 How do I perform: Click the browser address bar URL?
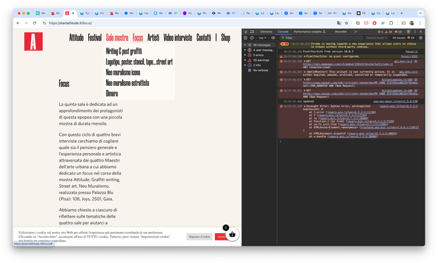click(x=70, y=23)
